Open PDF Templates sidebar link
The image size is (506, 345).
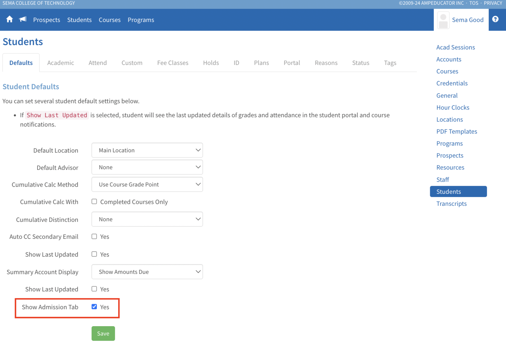pyautogui.click(x=457, y=132)
